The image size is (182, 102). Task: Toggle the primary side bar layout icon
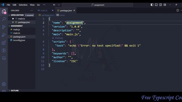click(x=152, y=5)
